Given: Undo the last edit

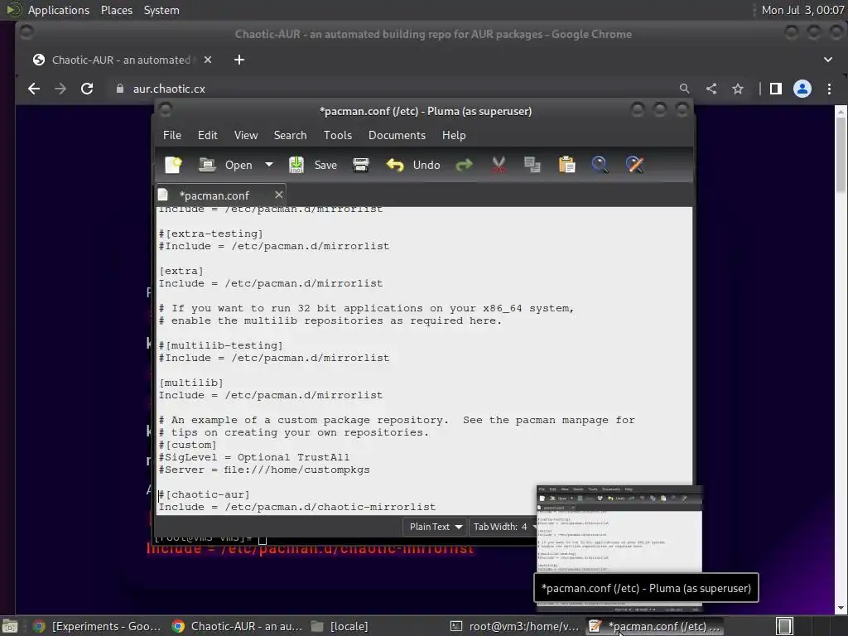Looking at the screenshot, I should pyautogui.click(x=413, y=165).
